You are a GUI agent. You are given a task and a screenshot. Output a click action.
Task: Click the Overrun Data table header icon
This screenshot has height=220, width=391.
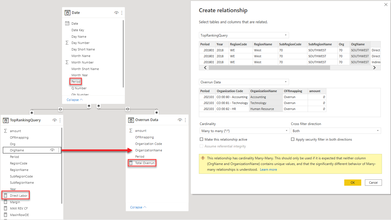click(131, 120)
